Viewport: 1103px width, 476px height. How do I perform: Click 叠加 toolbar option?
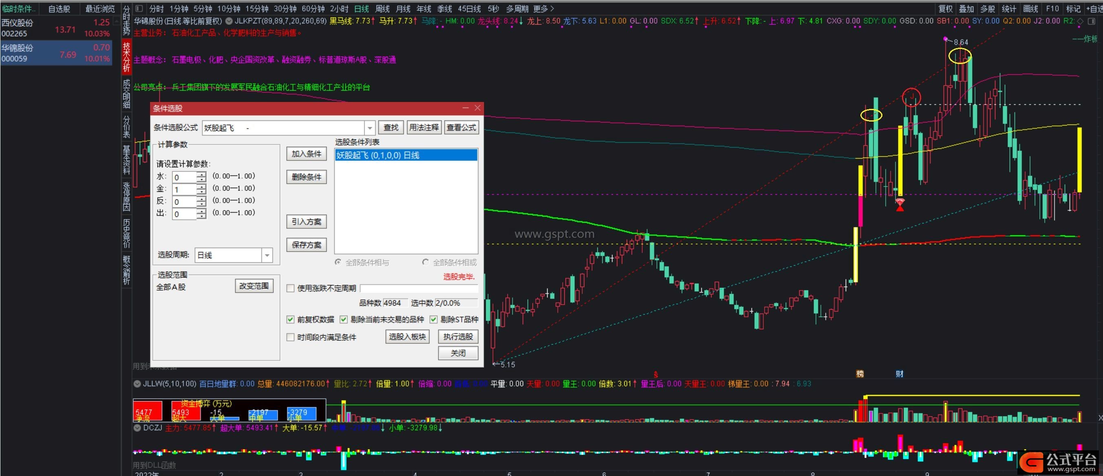coord(966,9)
